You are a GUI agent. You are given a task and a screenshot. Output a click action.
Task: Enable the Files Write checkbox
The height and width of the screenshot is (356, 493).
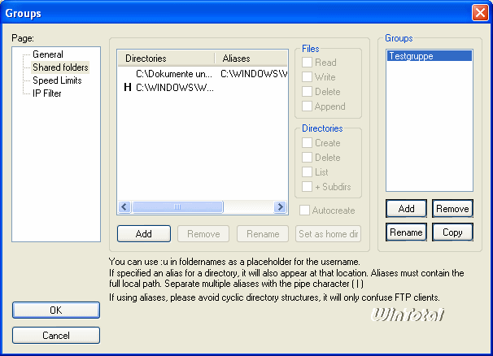pos(307,77)
